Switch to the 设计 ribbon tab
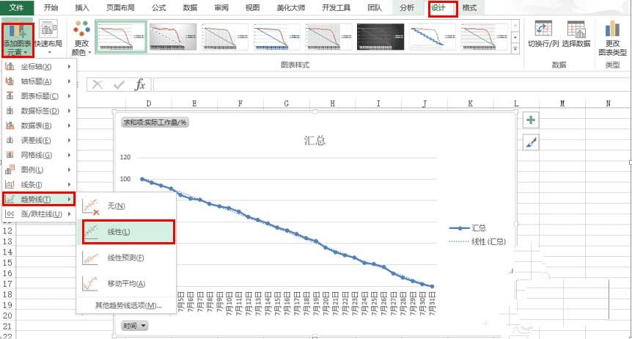The image size is (632, 339). (x=443, y=9)
